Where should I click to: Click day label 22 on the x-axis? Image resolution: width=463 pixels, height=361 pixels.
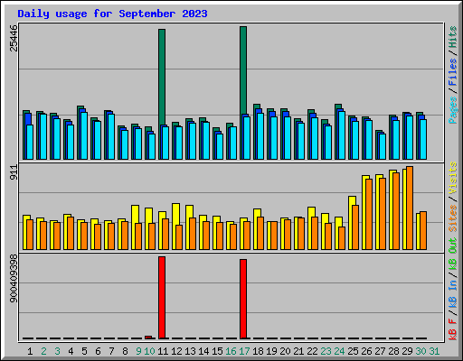(312, 351)
